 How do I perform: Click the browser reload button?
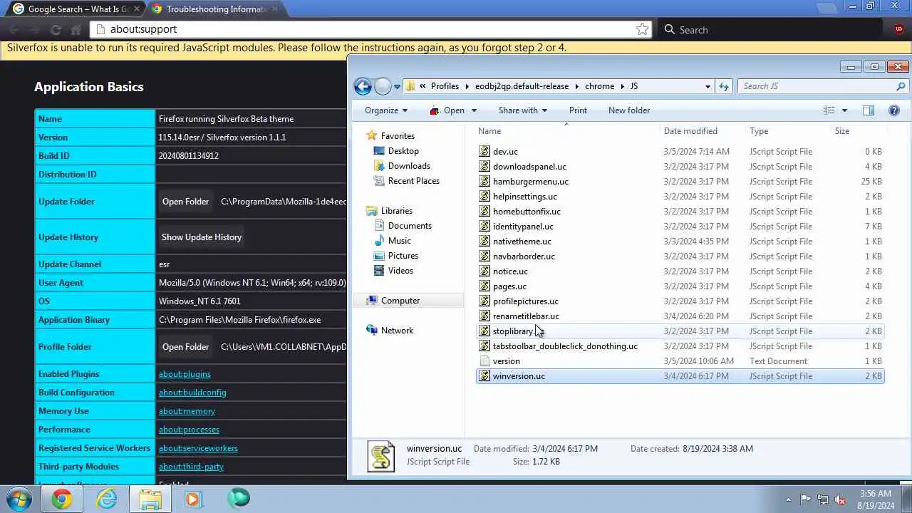point(56,30)
